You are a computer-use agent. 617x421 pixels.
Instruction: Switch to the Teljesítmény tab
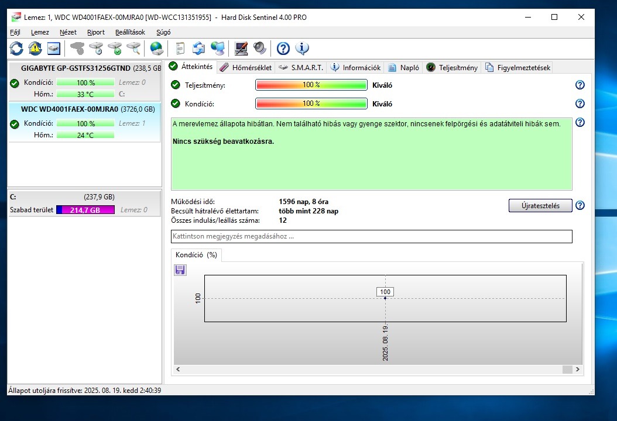click(x=453, y=68)
